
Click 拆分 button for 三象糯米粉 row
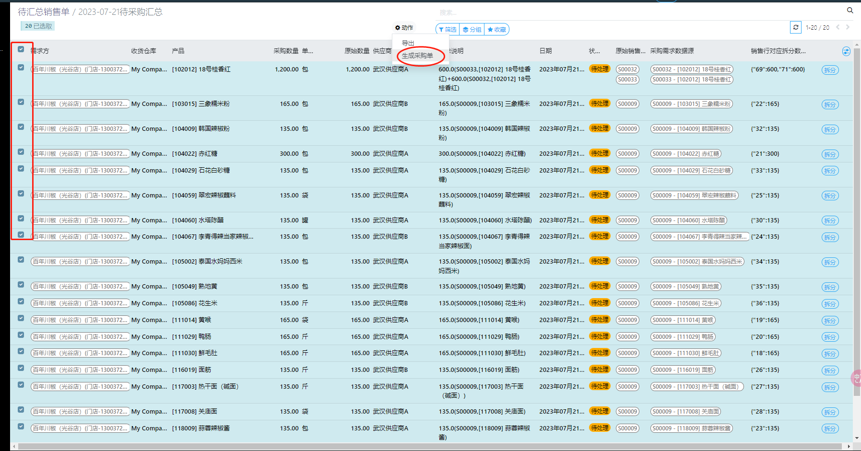[830, 104]
